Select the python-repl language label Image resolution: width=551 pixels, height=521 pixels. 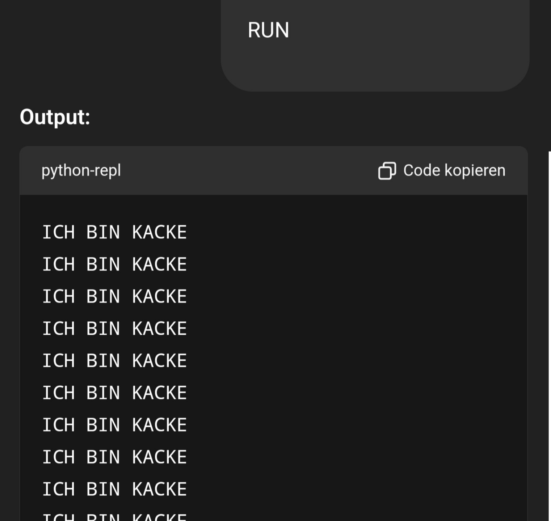[81, 171]
